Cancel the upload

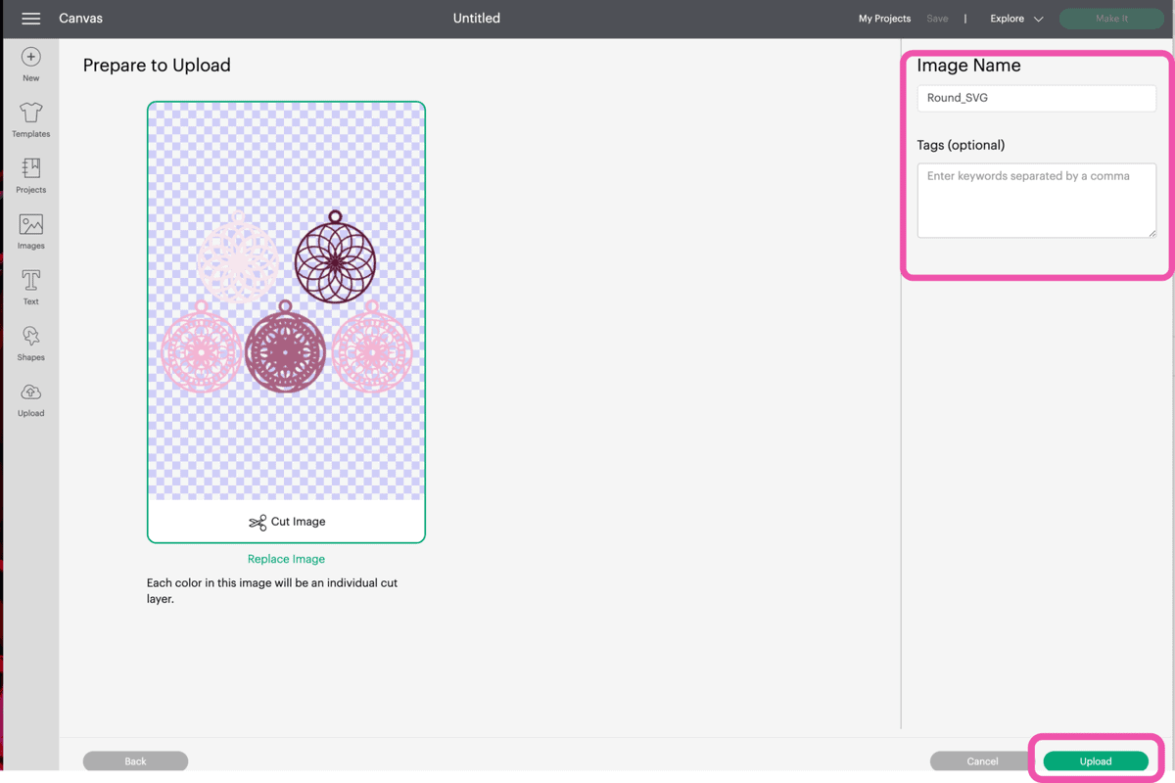click(x=982, y=760)
